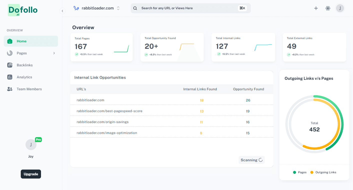Collapse the sidebar with chevron button
This screenshot has height=190, width=353.
[x=62, y=11]
